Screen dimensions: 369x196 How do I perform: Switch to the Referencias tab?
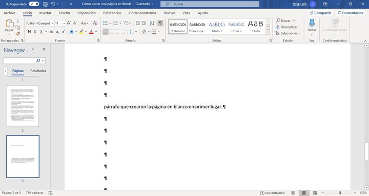point(112,13)
